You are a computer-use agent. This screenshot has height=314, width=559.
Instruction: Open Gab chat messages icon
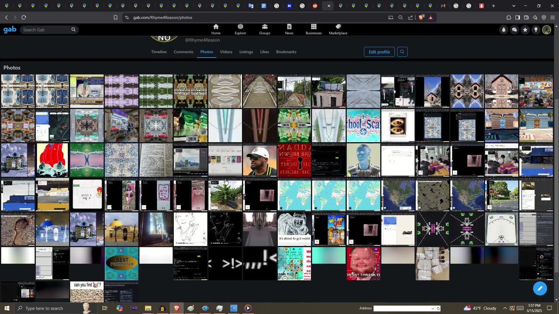coord(514,30)
